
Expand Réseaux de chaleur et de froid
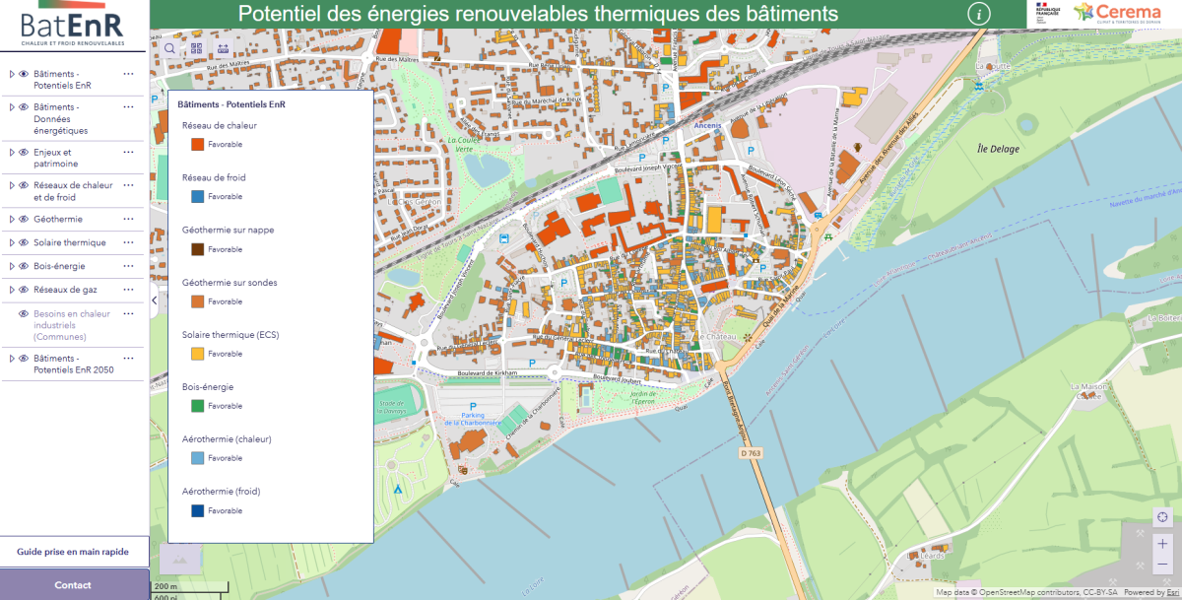click(12, 185)
